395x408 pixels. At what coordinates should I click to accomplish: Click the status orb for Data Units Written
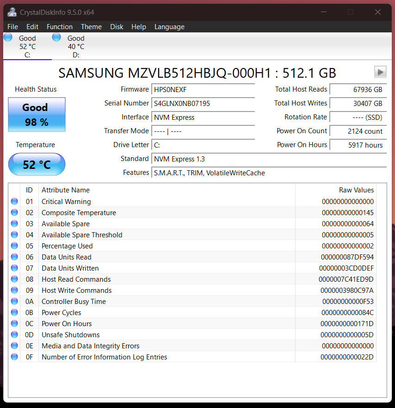click(14, 268)
